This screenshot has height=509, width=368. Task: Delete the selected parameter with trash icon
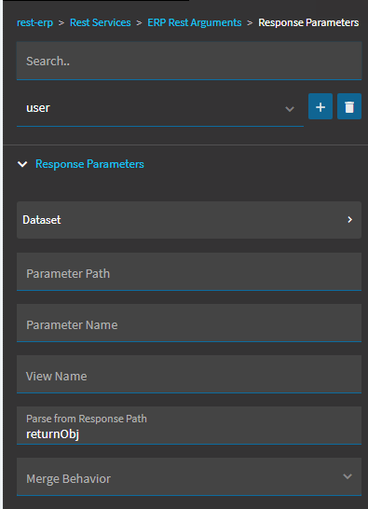(x=349, y=106)
